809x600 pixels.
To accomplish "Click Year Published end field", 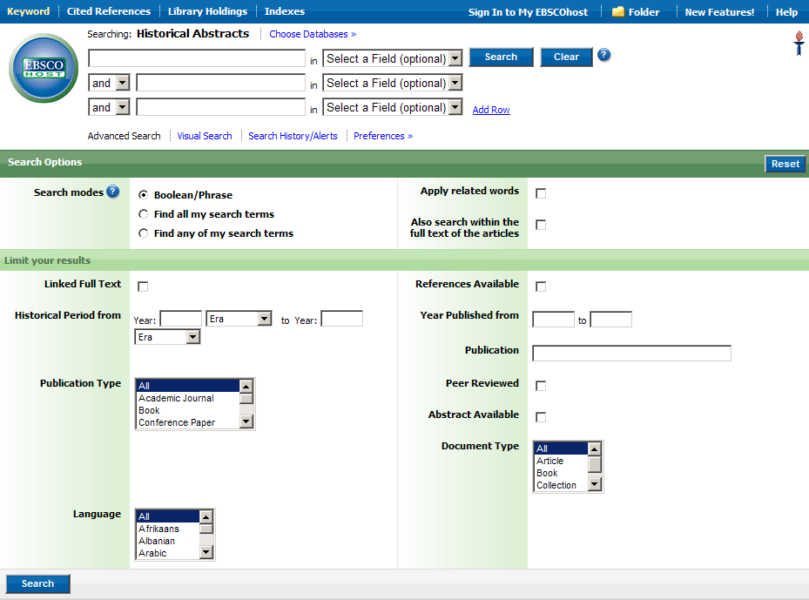I will pos(610,320).
